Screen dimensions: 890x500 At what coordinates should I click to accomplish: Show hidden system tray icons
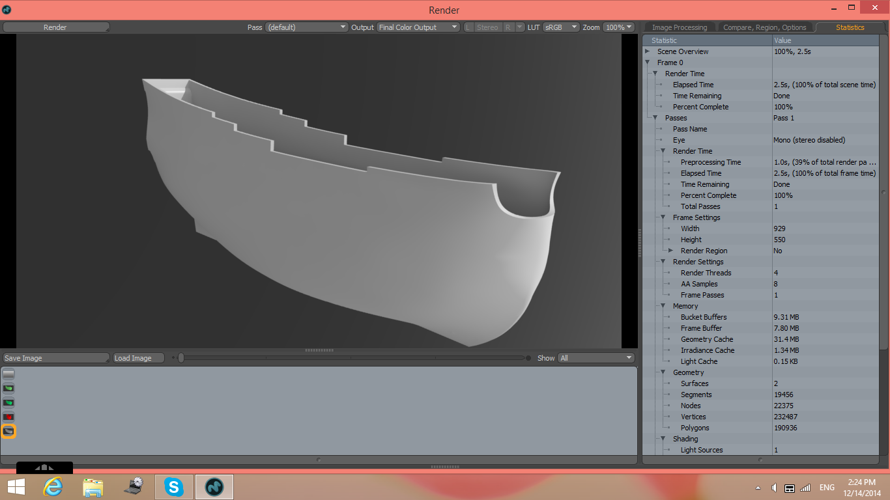pyautogui.click(x=758, y=488)
